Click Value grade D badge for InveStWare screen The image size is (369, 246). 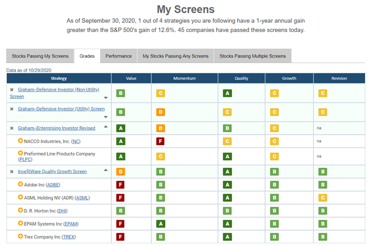(x=120, y=172)
